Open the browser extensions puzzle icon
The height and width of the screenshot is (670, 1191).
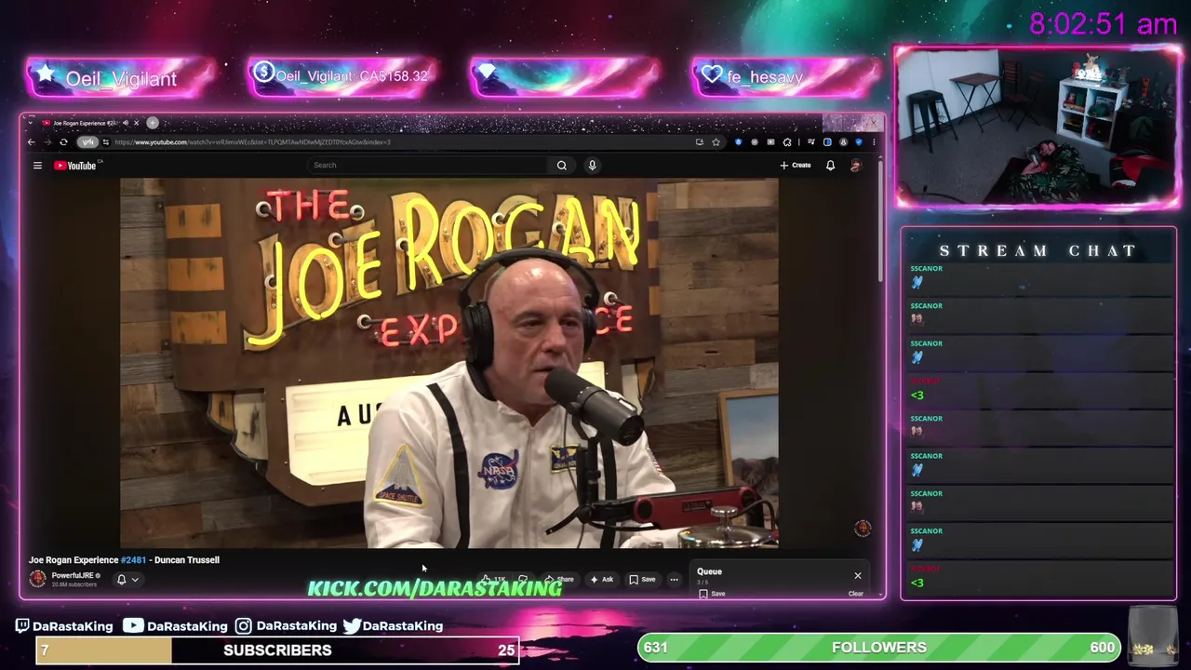pos(787,142)
